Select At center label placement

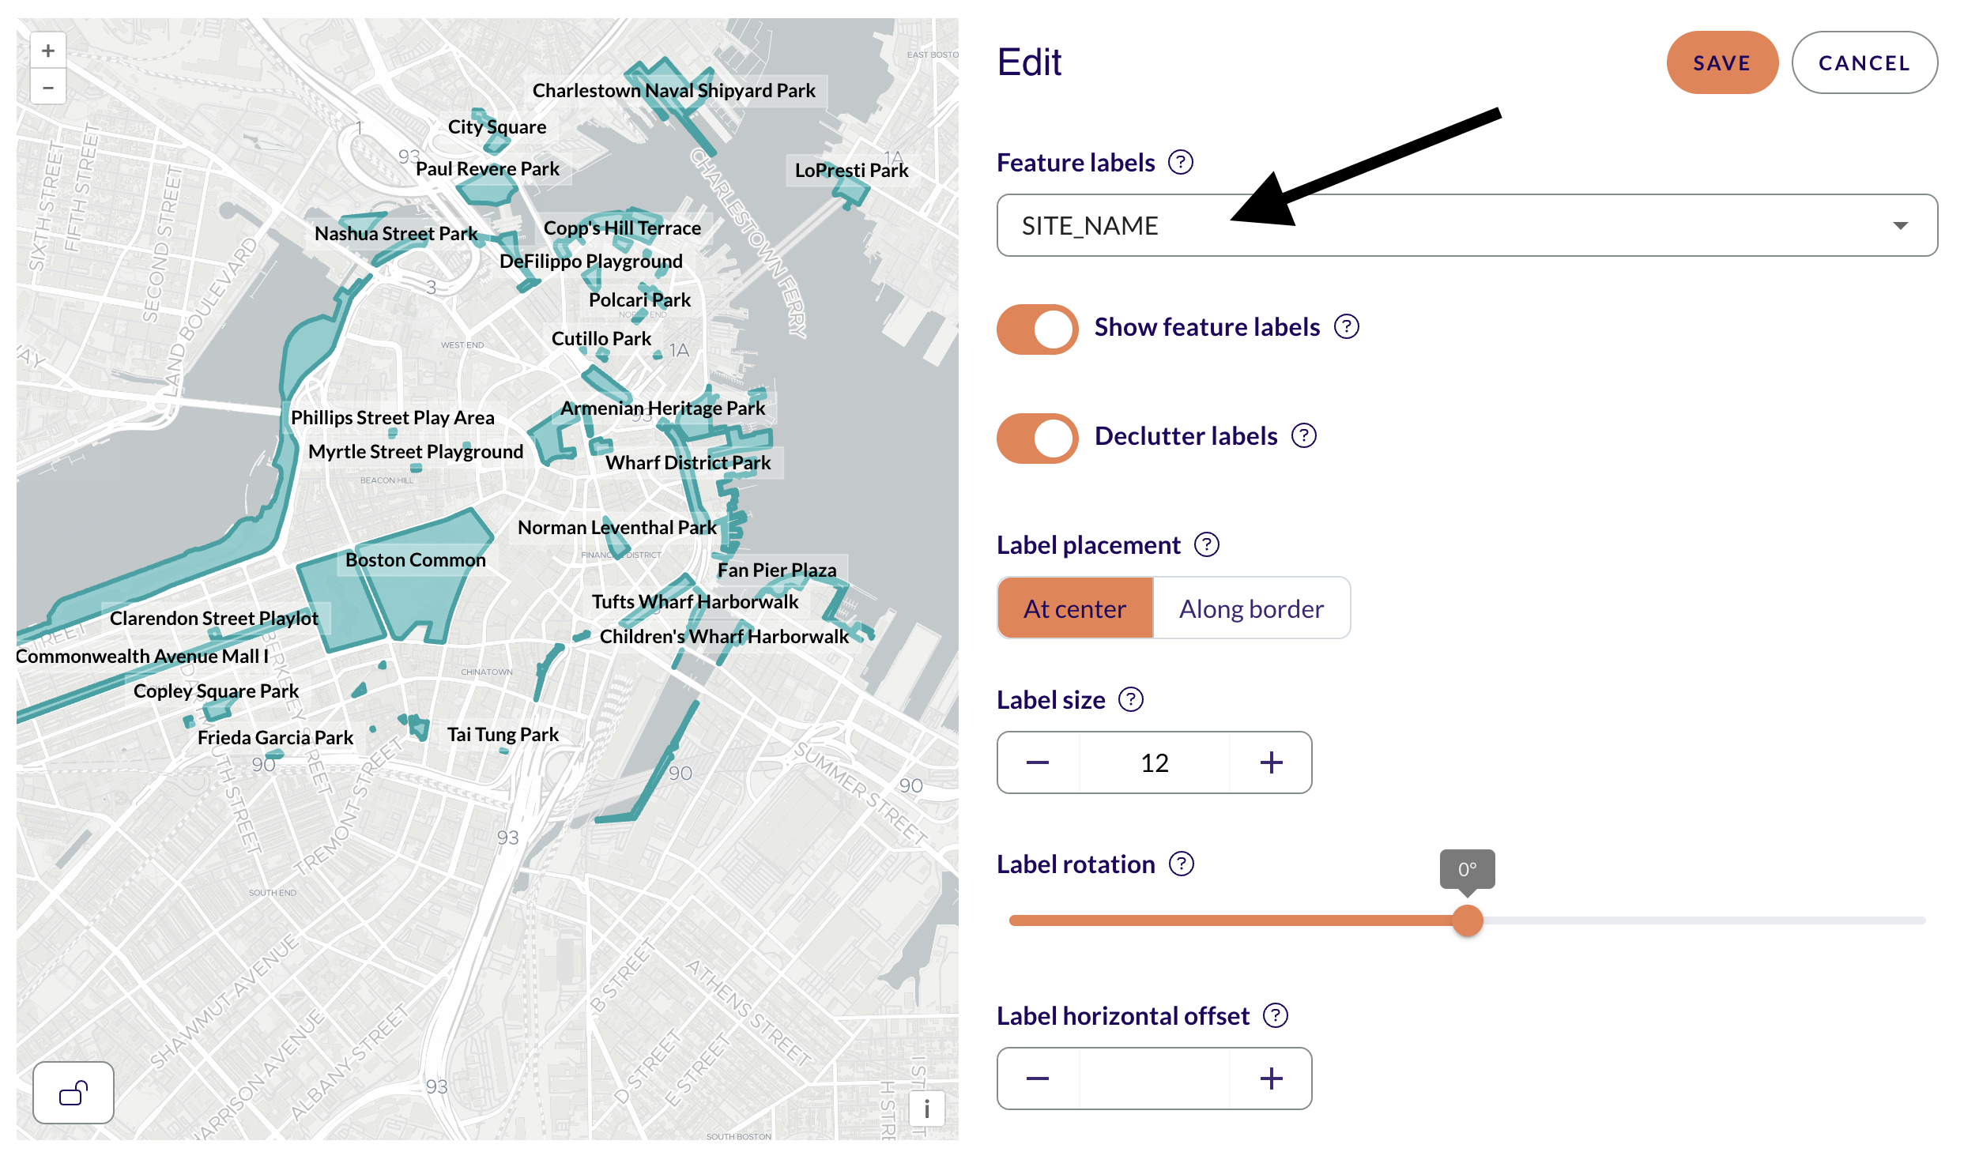pos(1075,608)
